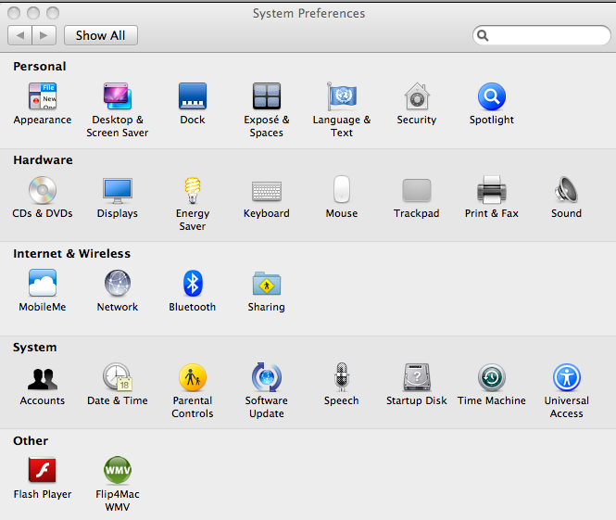
Task: Open the Appearance preference pane
Action: [x=42, y=97]
